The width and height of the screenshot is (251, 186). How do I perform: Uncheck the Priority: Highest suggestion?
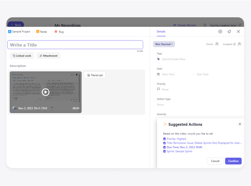[x=165, y=139]
